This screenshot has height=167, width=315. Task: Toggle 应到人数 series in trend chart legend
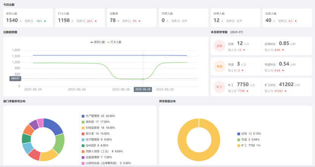[98, 42]
